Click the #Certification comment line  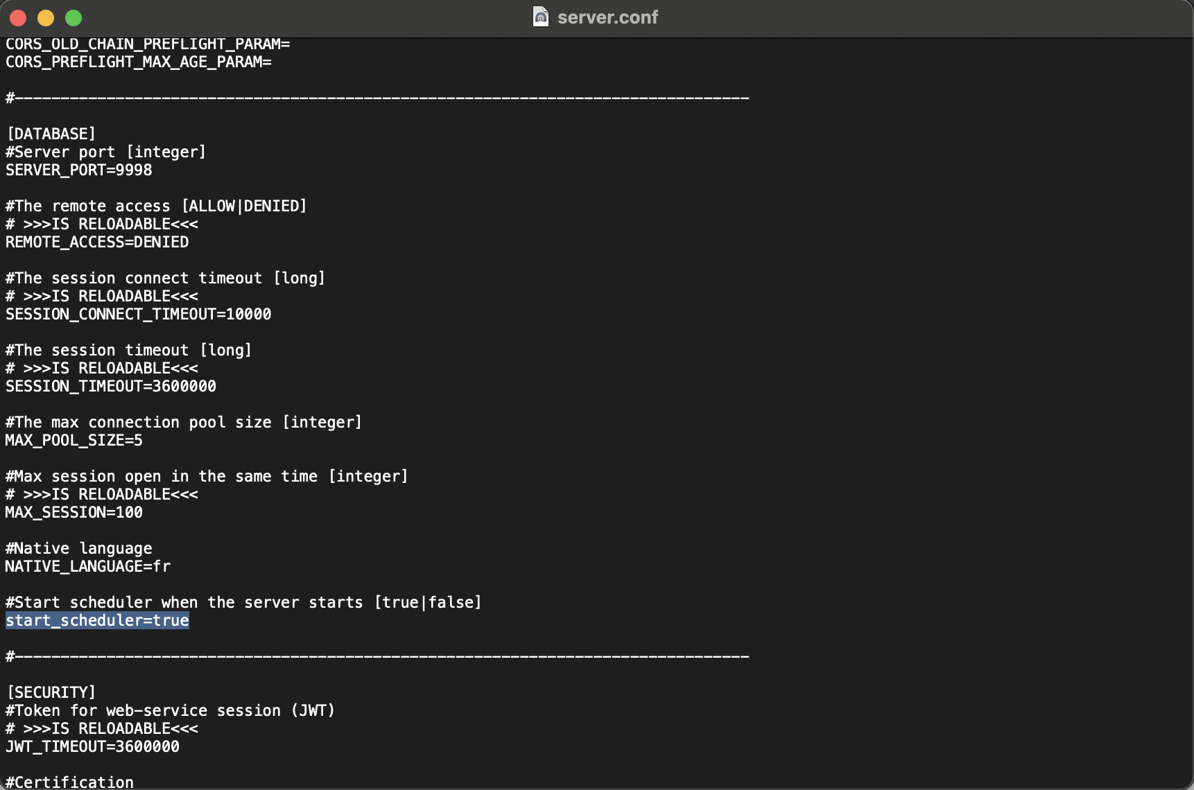tap(69, 782)
